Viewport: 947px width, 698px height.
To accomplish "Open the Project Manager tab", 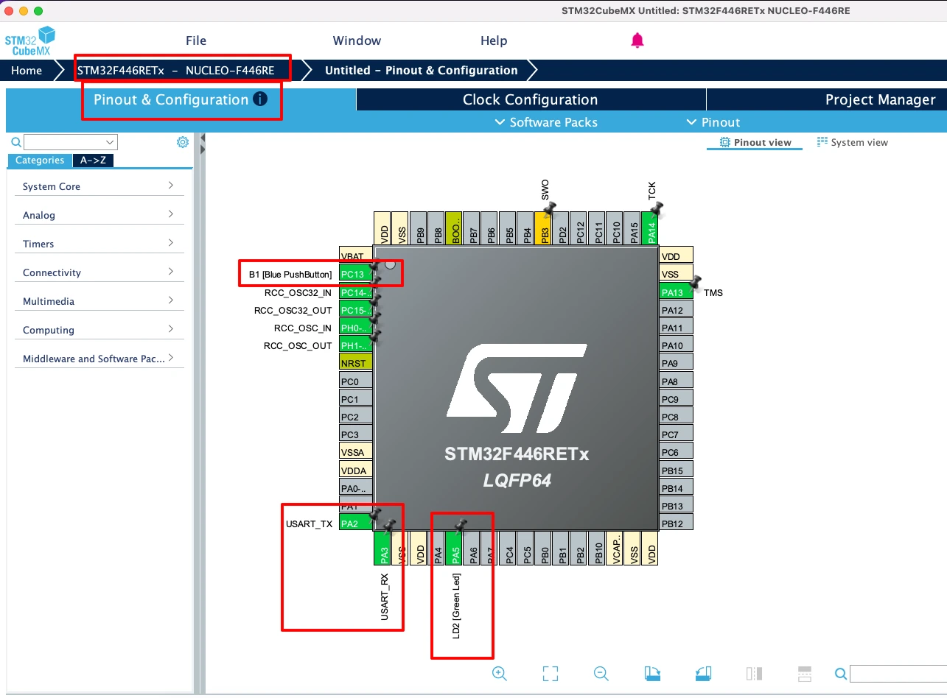I will [827, 99].
